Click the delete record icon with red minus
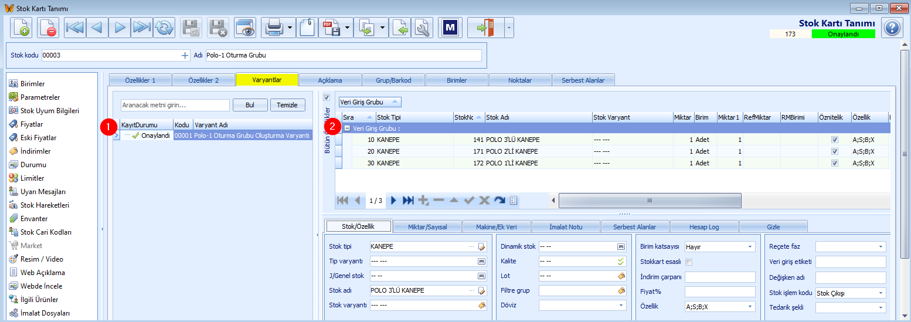Screen dimensions: 911x322 click(47, 28)
